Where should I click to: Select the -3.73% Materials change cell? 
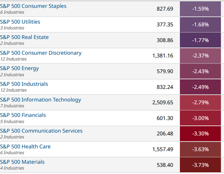pyautogui.click(x=200, y=165)
